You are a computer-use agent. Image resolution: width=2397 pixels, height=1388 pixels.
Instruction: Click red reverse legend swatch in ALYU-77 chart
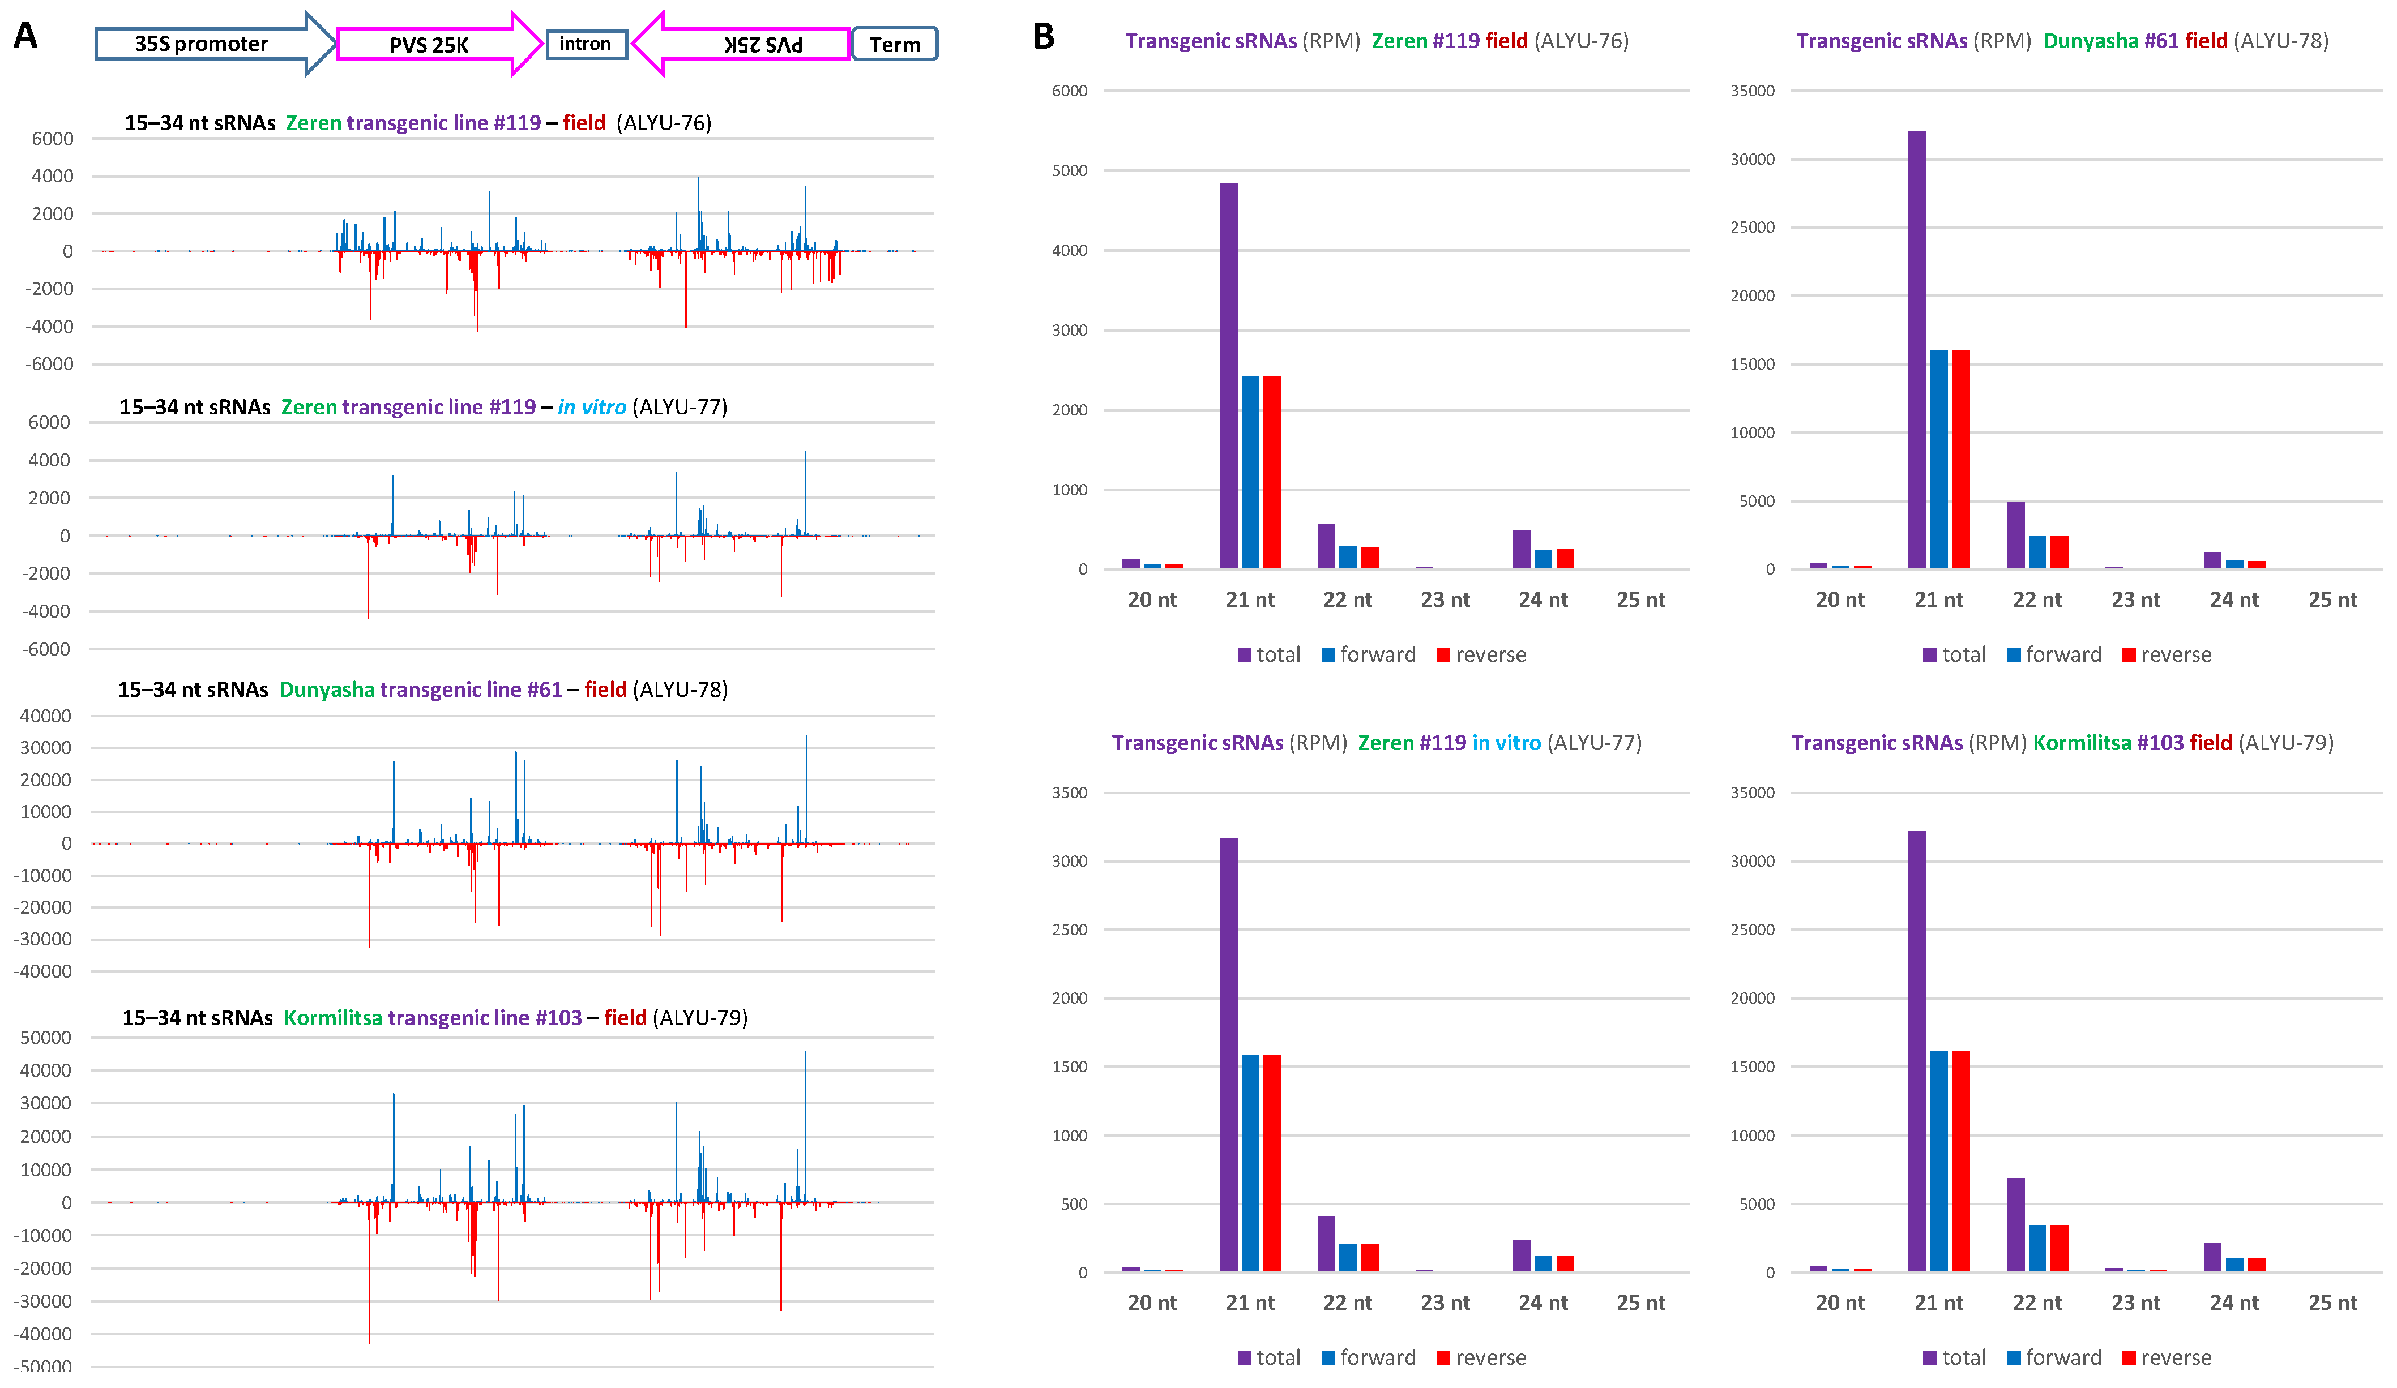(1443, 1357)
